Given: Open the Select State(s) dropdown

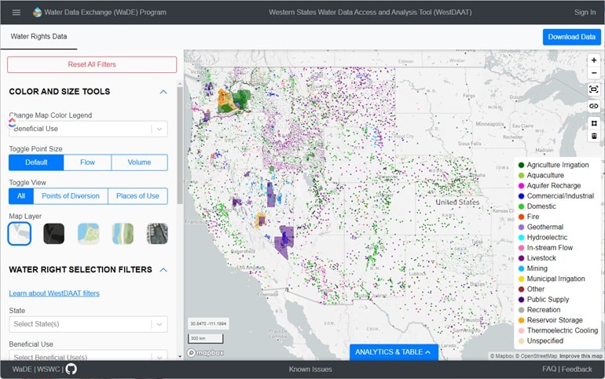Looking at the screenshot, I should click(88, 324).
